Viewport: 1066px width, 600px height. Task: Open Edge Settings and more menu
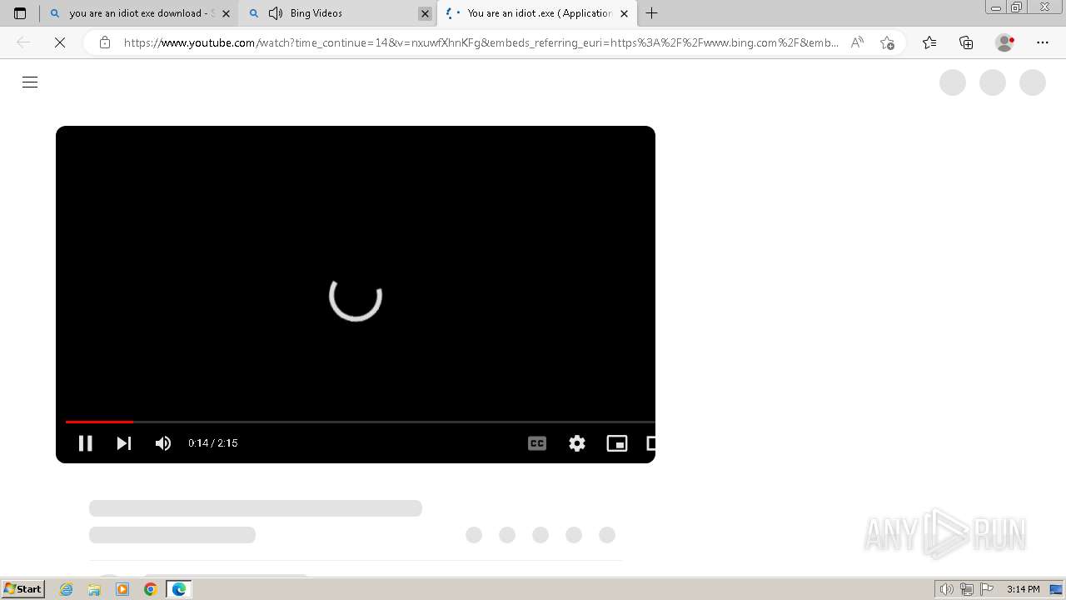(x=1043, y=42)
